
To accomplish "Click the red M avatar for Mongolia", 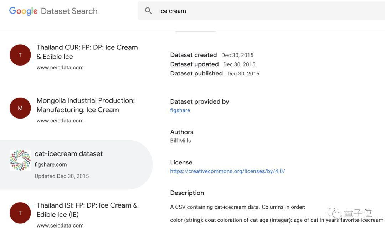I will tap(20, 108).
